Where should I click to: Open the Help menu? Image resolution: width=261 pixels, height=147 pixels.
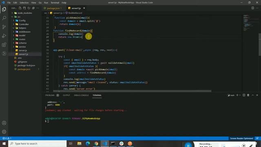pos(64,3)
